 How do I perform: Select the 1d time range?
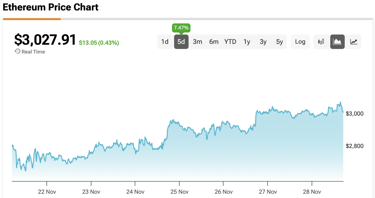coord(165,42)
